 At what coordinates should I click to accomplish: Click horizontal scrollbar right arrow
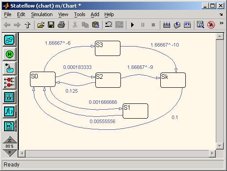(x=212, y=154)
